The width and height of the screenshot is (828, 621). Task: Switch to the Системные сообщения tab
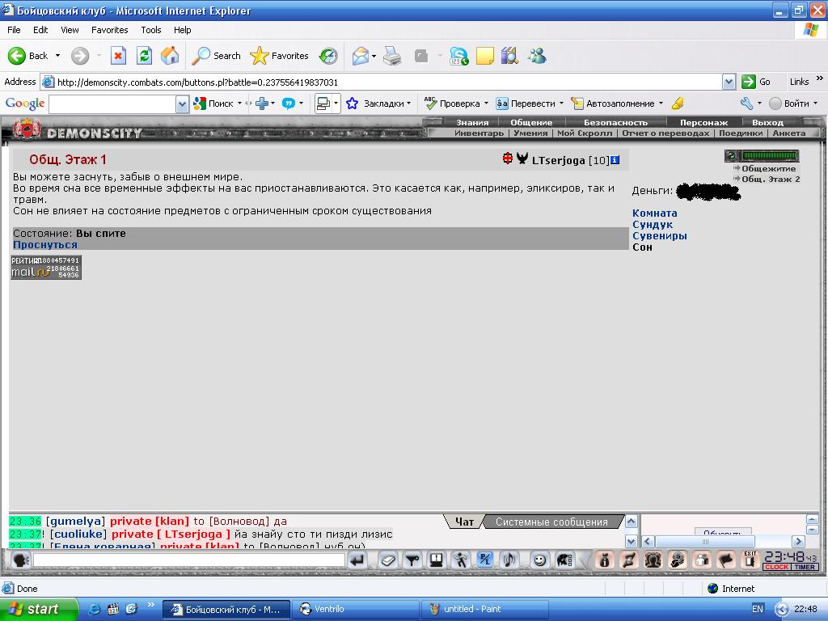coord(551,522)
